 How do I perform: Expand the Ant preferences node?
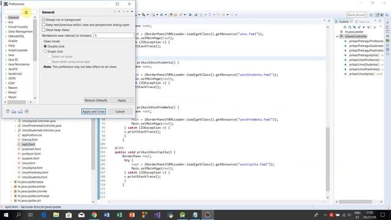pyautogui.click(x=5, y=22)
